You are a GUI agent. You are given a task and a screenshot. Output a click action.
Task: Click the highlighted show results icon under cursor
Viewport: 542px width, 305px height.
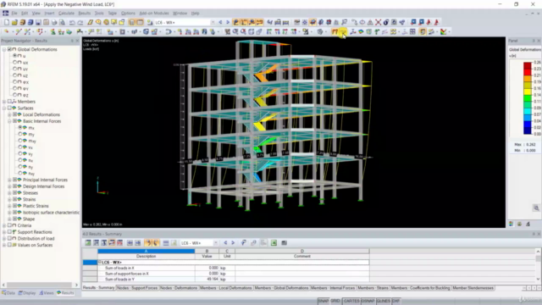342,32
